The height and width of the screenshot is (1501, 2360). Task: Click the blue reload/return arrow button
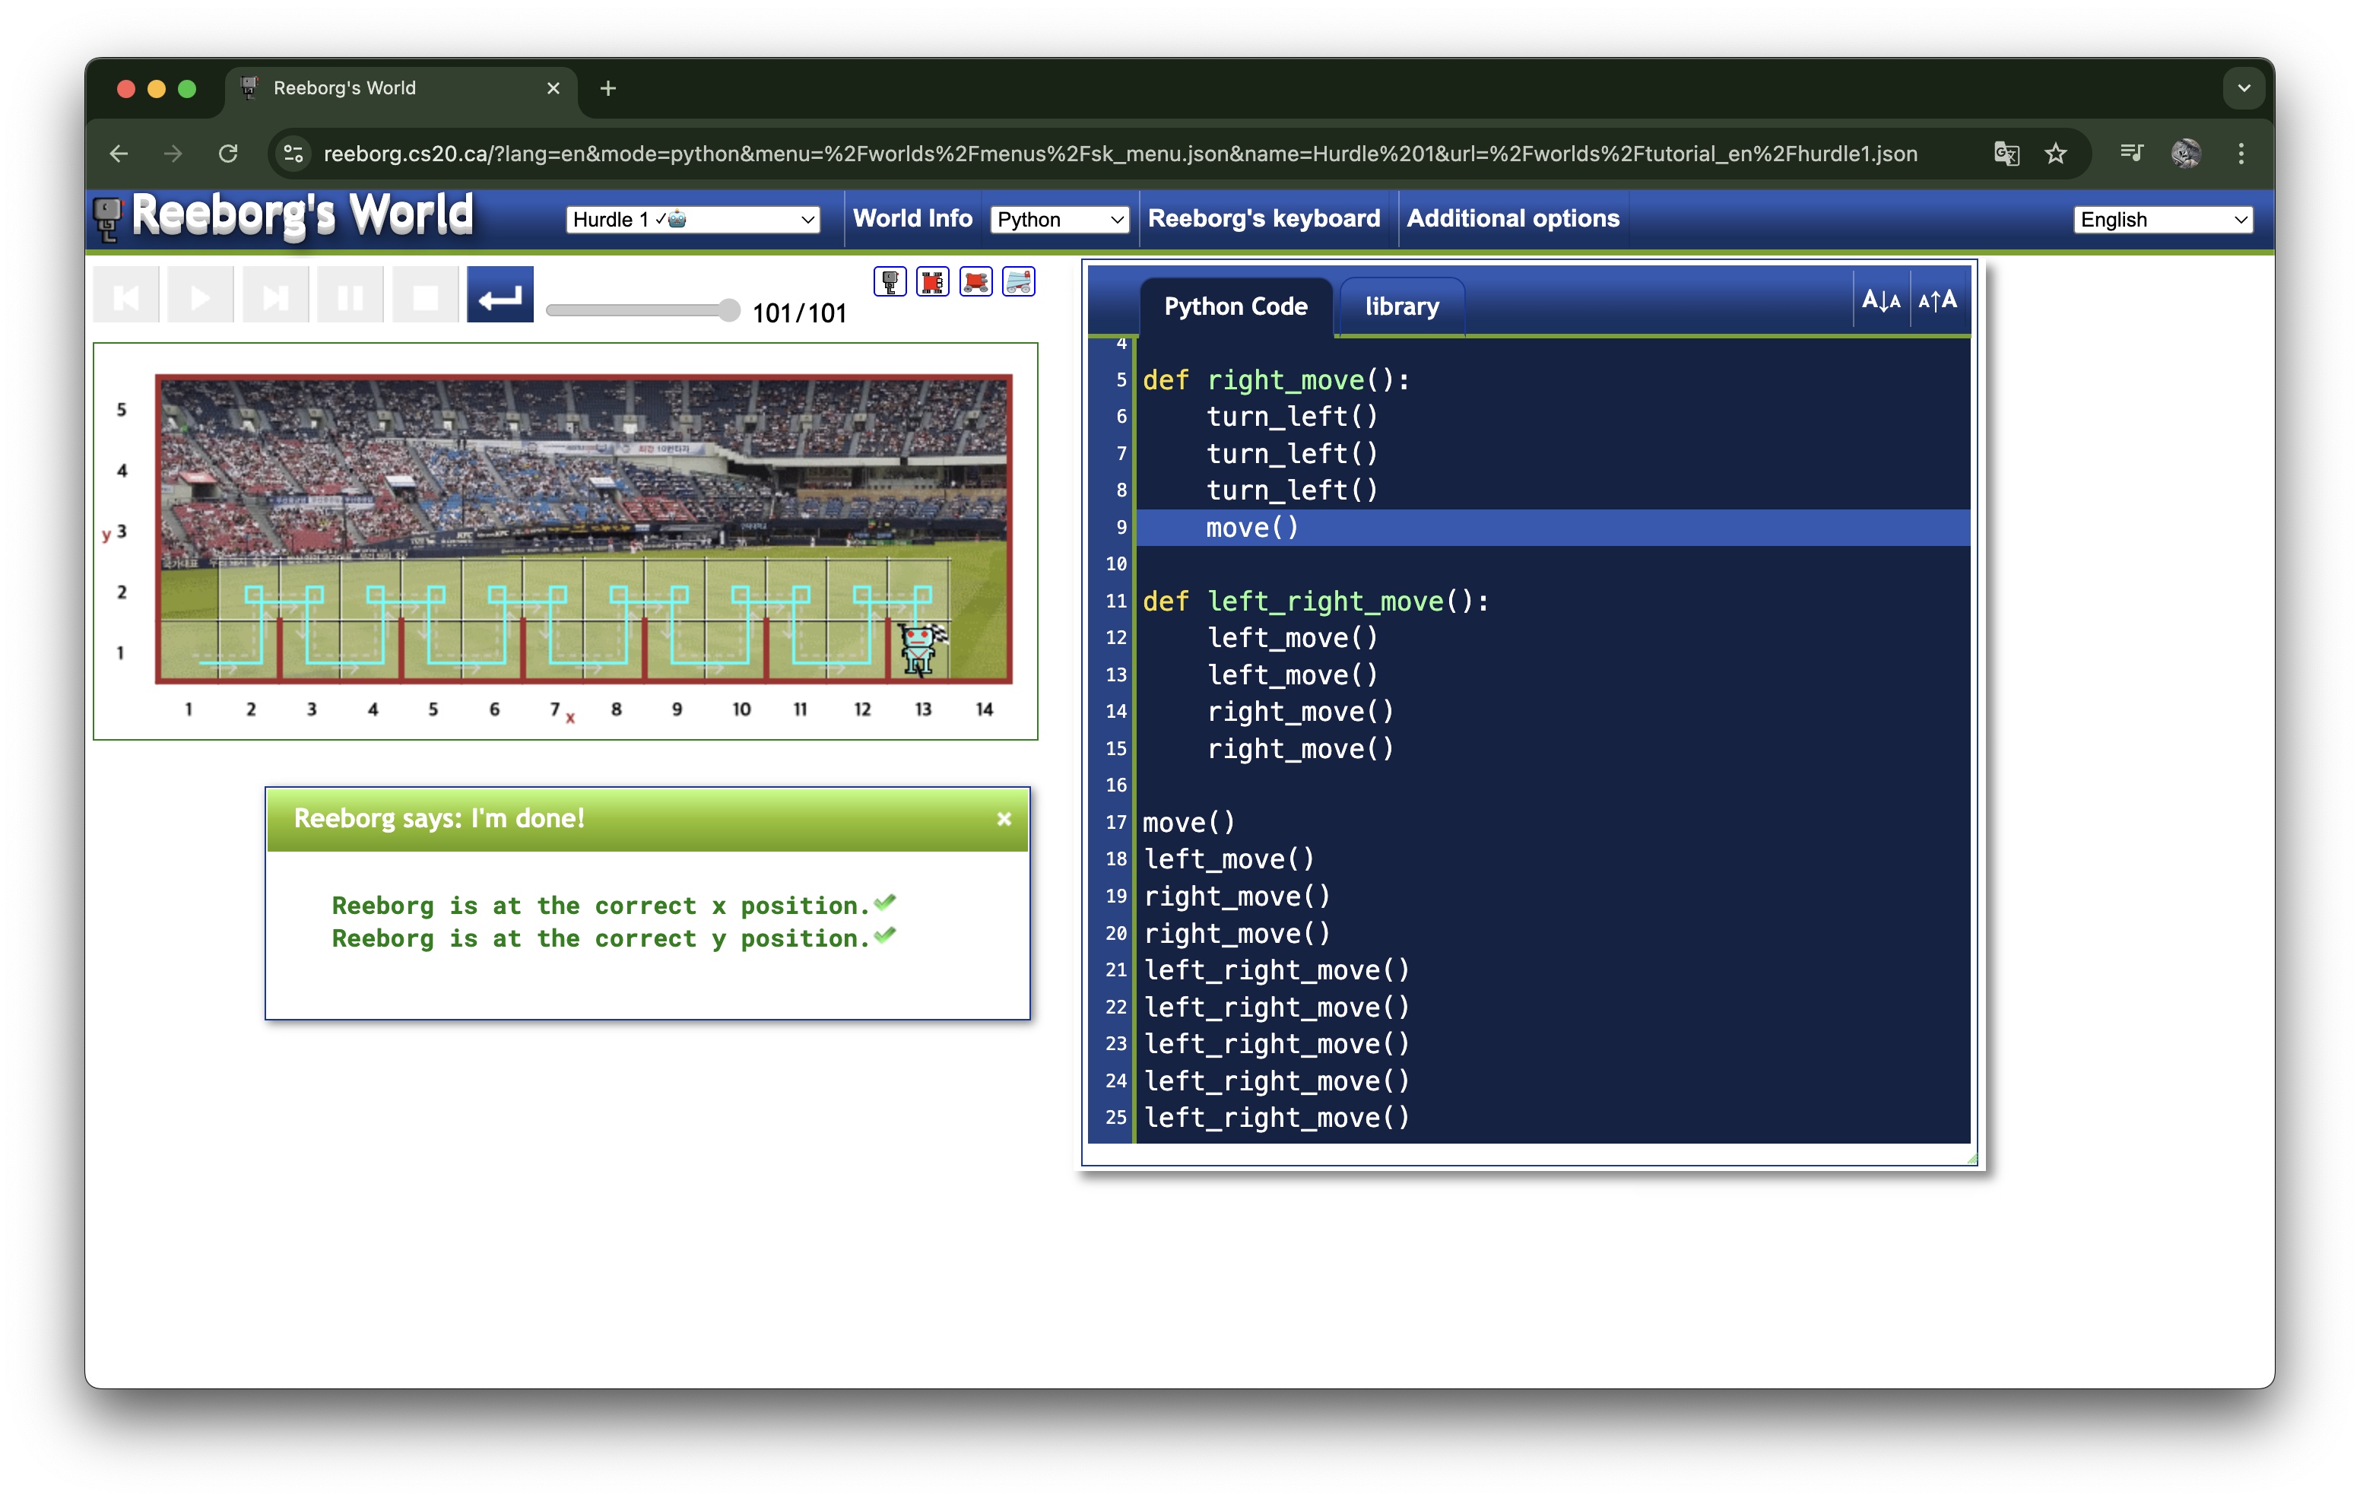coord(500,296)
